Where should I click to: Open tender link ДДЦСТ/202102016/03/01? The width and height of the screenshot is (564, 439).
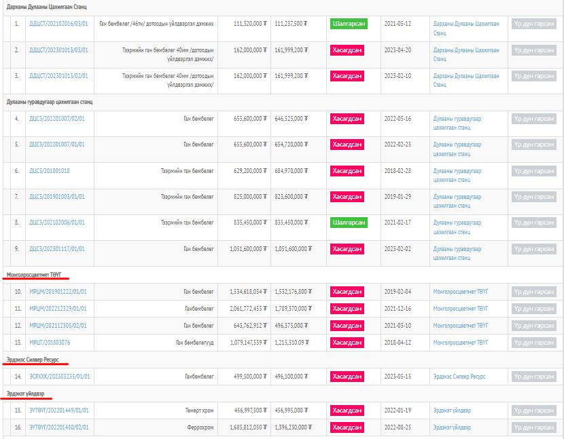(x=58, y=23)
